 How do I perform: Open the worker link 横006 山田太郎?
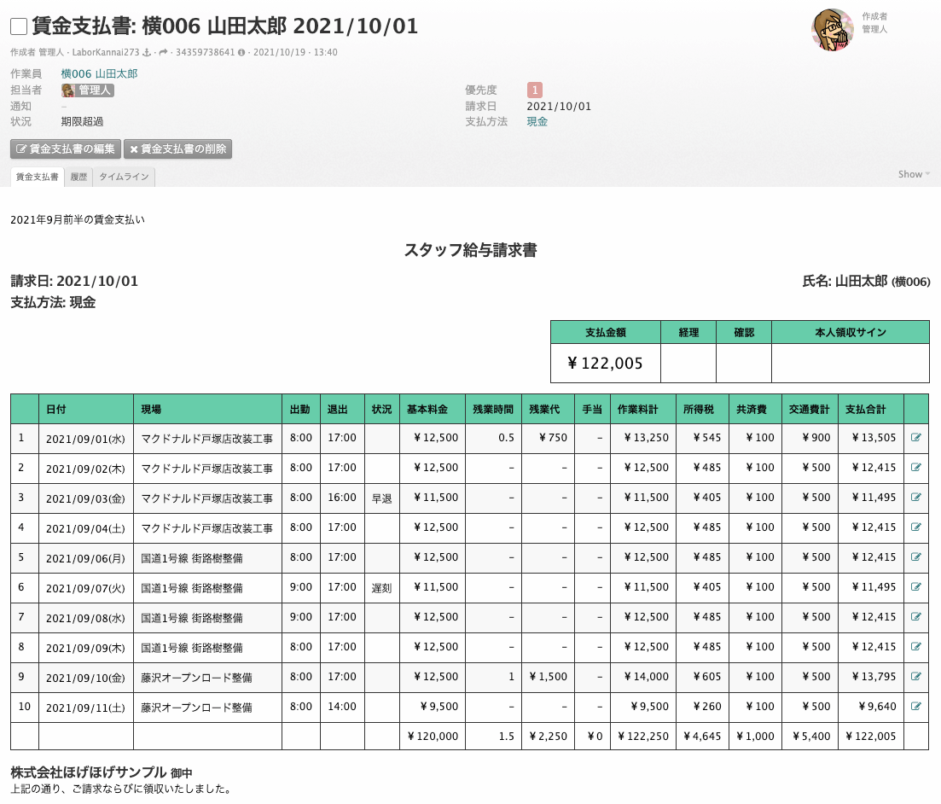tap(99, 73)
